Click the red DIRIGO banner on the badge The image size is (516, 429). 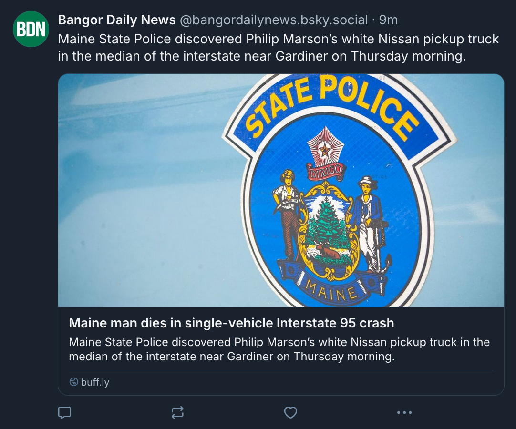(x=325, y=171)
